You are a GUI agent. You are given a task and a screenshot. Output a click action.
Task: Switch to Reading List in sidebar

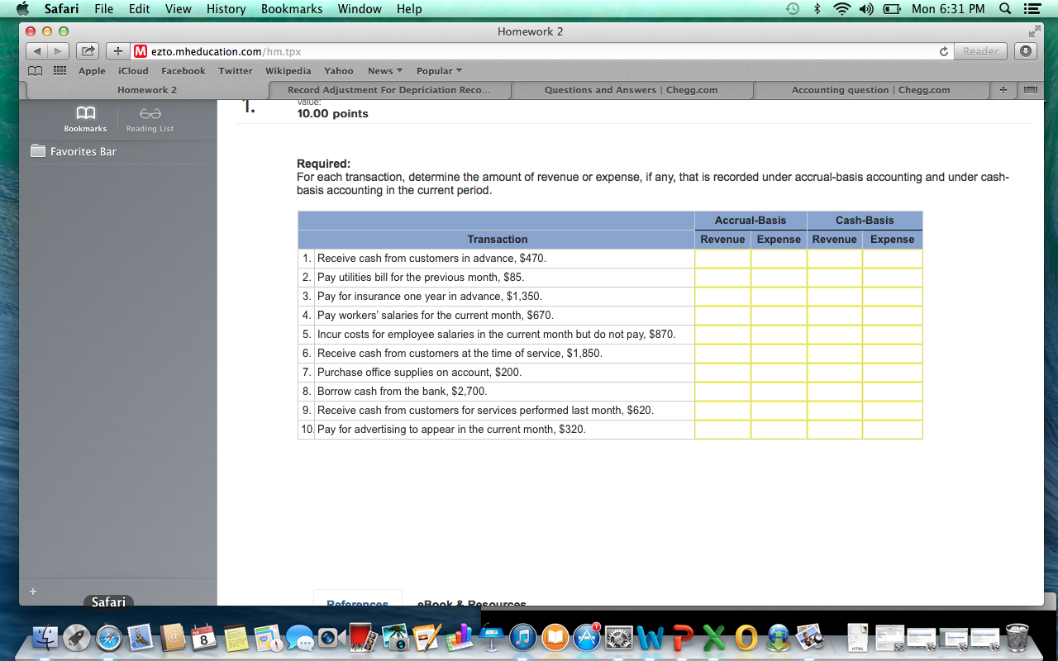(x=150, y=118)
